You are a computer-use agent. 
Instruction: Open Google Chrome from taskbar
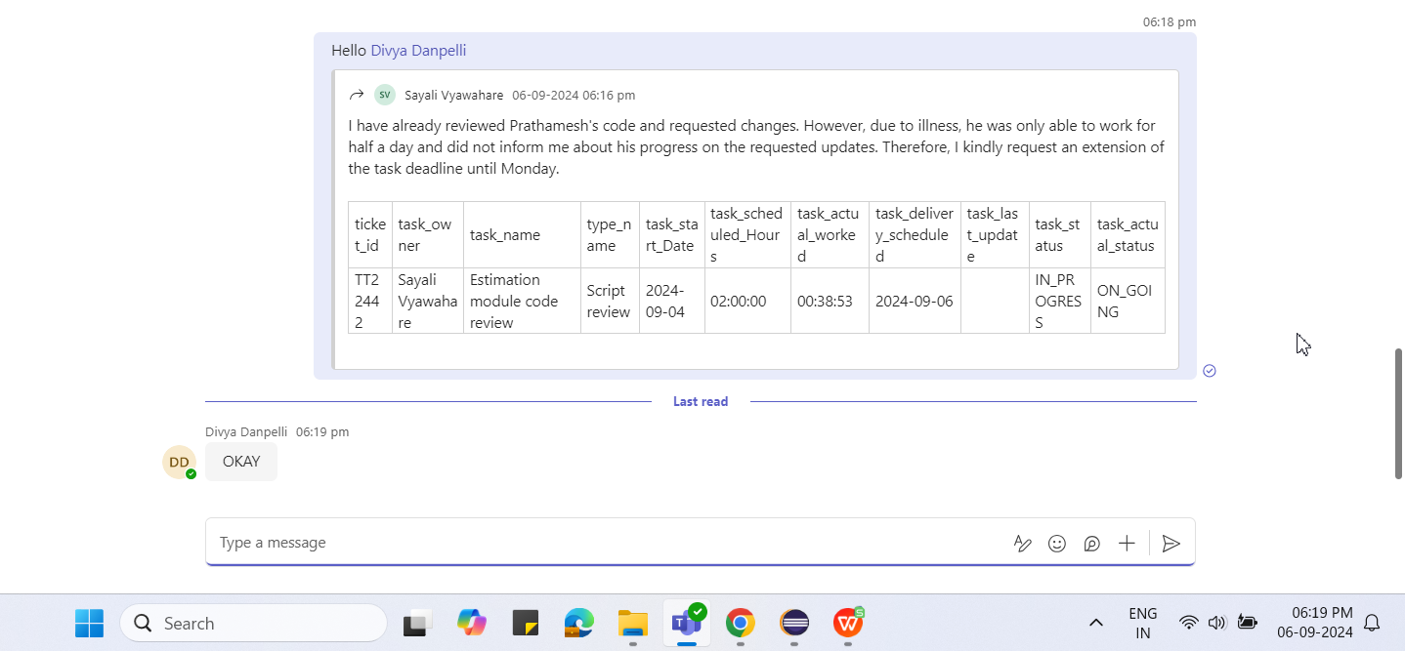[741, 623]
